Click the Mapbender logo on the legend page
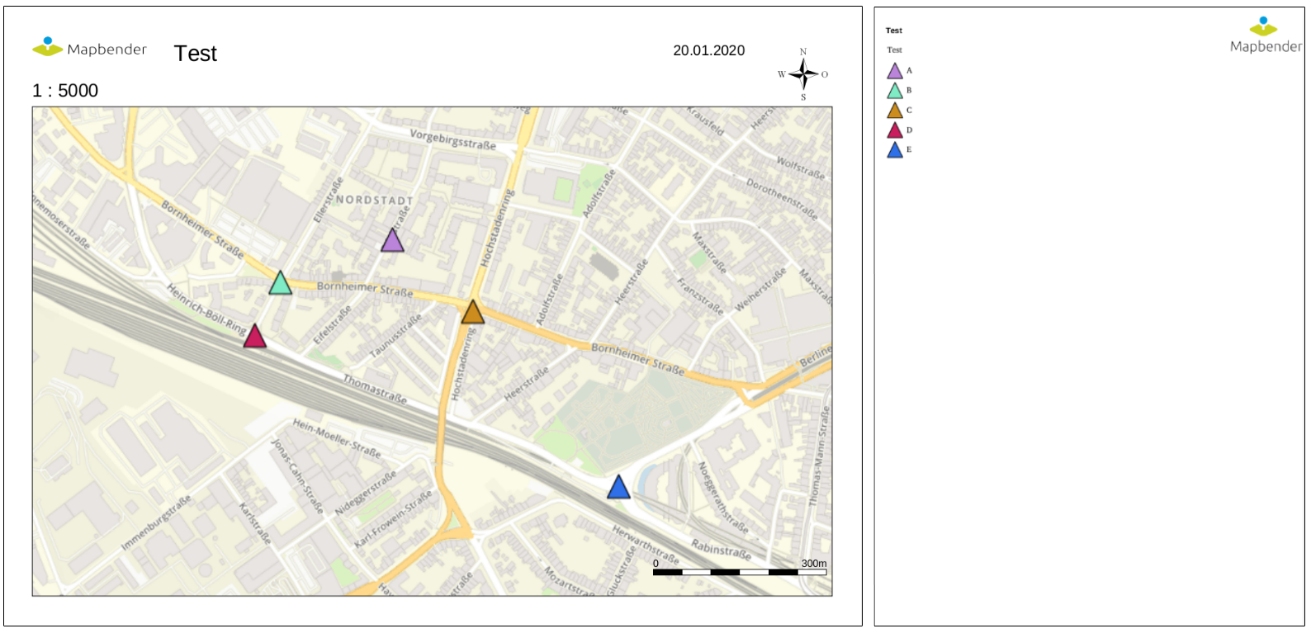This screenshot has height=638, width=1311. point(1265,35)
